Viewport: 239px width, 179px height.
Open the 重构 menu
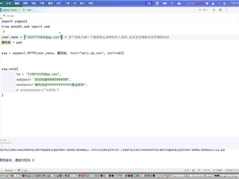coord(50,3)
